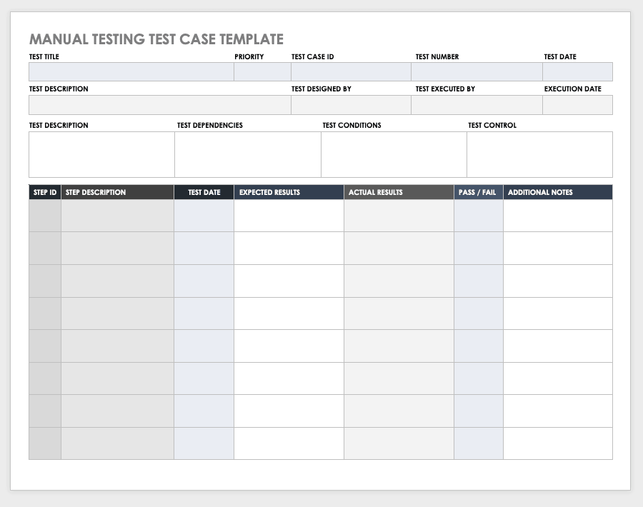Click the Test Title input field
643x507 pixels.
tap(131, 72)
